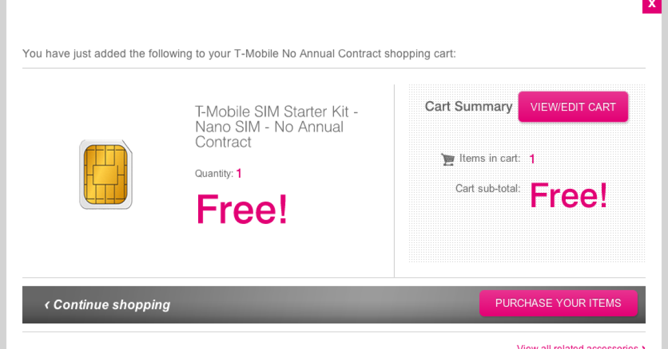Click the 'You have just added' message
Viewport: 668px width, 349px height.
[x=239, y=54]
